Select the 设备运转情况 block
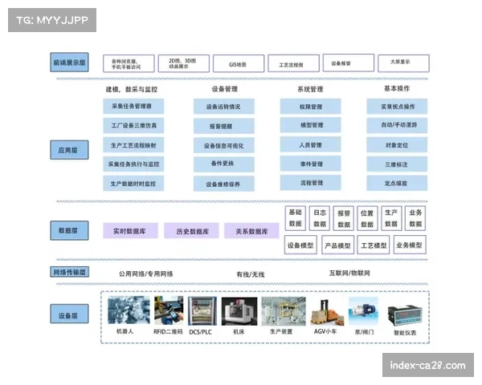482x385 pixels. click(224, 107)
